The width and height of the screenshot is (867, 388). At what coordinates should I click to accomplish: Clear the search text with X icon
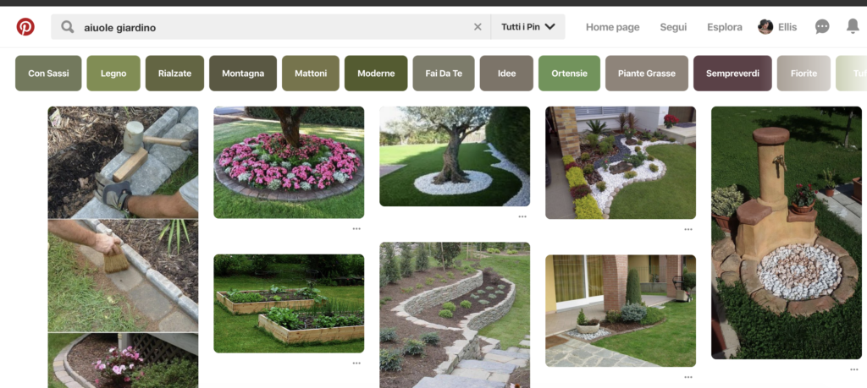coord(478,27)
